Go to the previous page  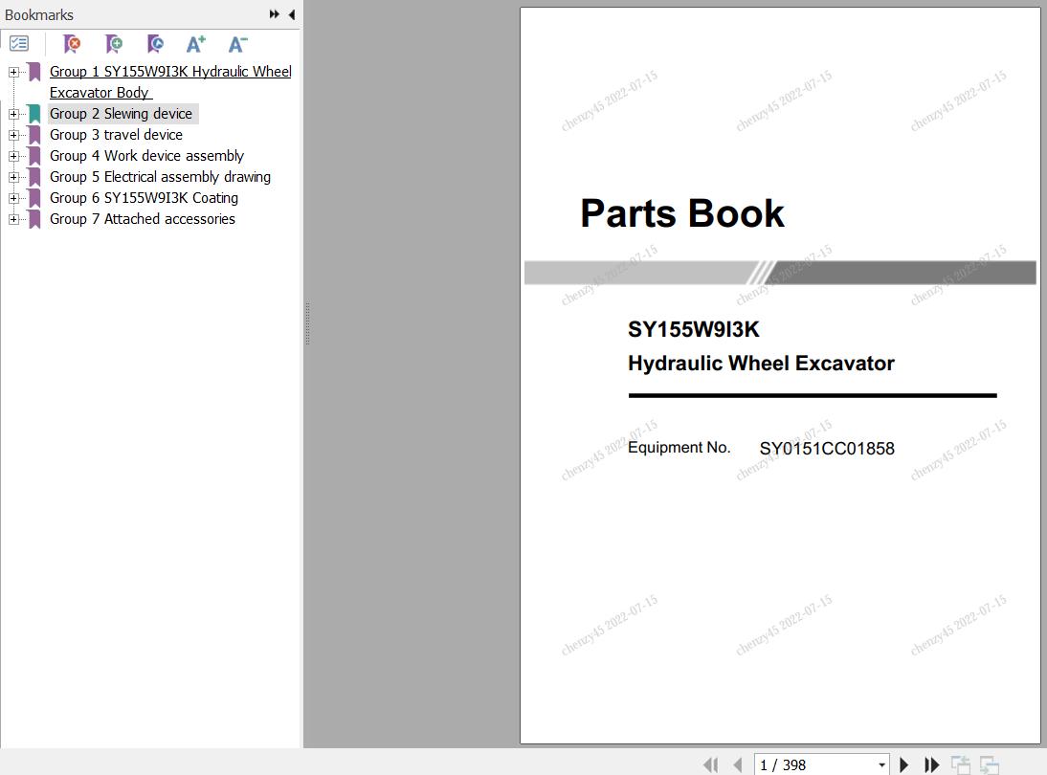pos(738,764)
